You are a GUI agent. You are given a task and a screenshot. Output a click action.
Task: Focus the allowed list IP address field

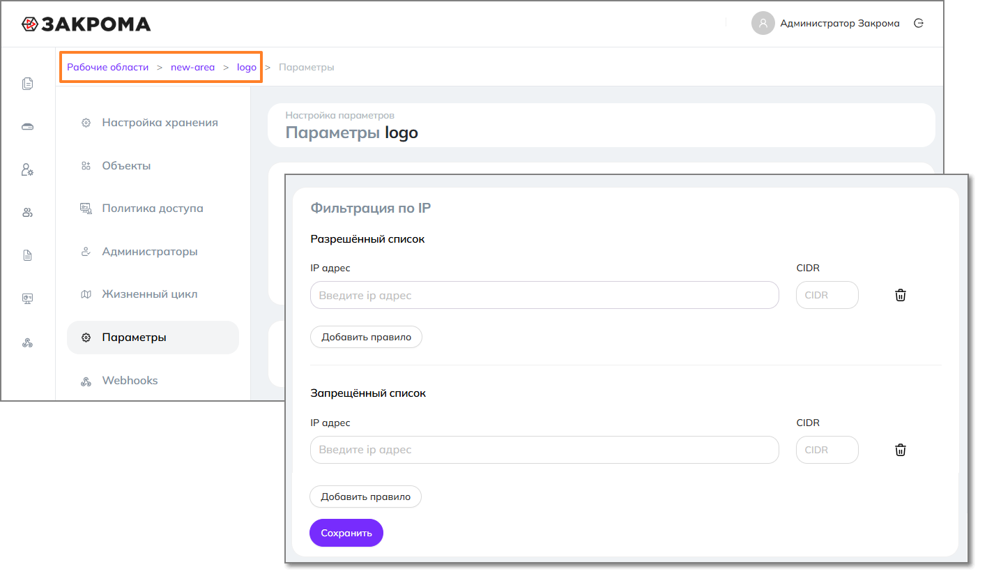coord(544,295)
